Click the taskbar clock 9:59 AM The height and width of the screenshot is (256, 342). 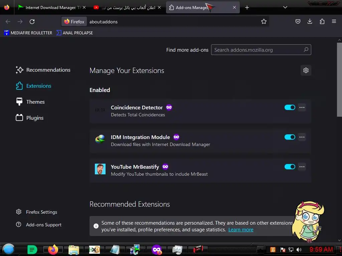(x=321, y=249)
